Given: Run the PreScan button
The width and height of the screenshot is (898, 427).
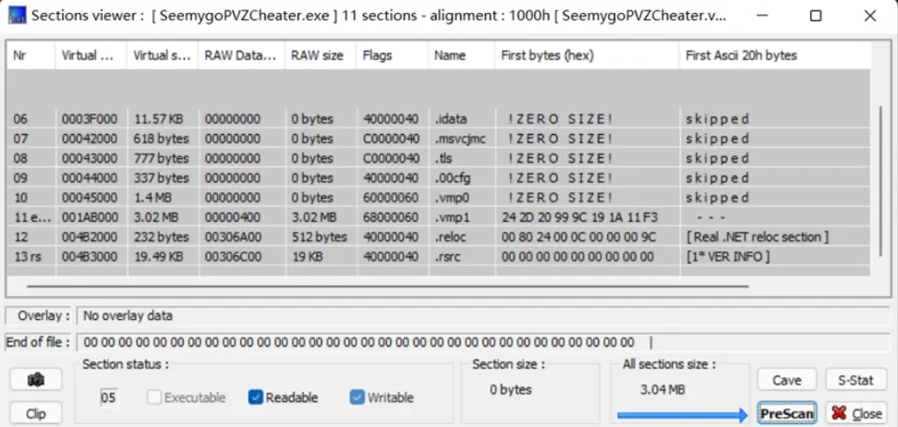Looking at the screenshot, I should [786, 412].
